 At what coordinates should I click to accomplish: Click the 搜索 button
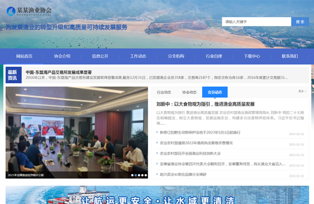(300, 21)
